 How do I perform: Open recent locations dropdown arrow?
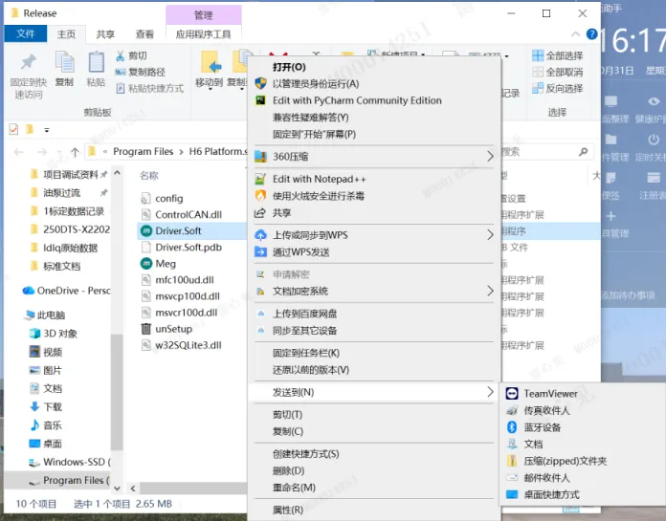pyautogui.click(x=59, y=152)
